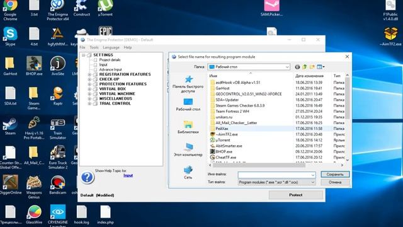Expand PROTECTION FEATURES tree node
Screen dimensions: 403x227
coord(89,84)
